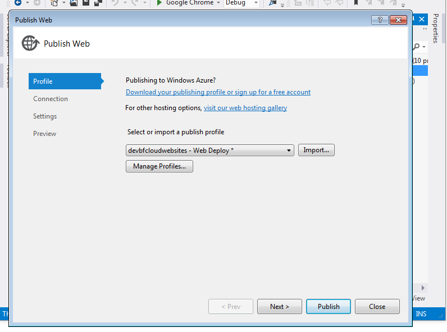
Task: Click the bookmark icon in the toolbar
Action: [x=356, y=3]
